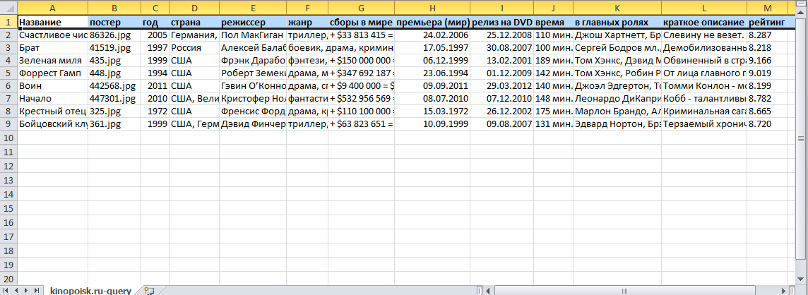The height and width of the screenshot is (295, 808).
Task: Click the 'сборы в мире' header cell
Action: click(x=361, y=22)
